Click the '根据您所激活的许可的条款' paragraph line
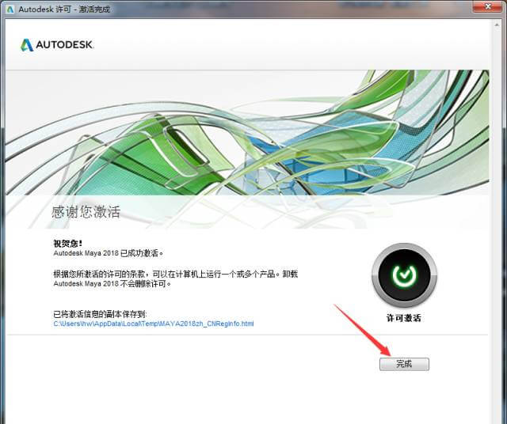 [176, 274]
